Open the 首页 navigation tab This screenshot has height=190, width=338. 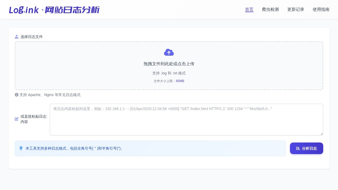point(249,9)
